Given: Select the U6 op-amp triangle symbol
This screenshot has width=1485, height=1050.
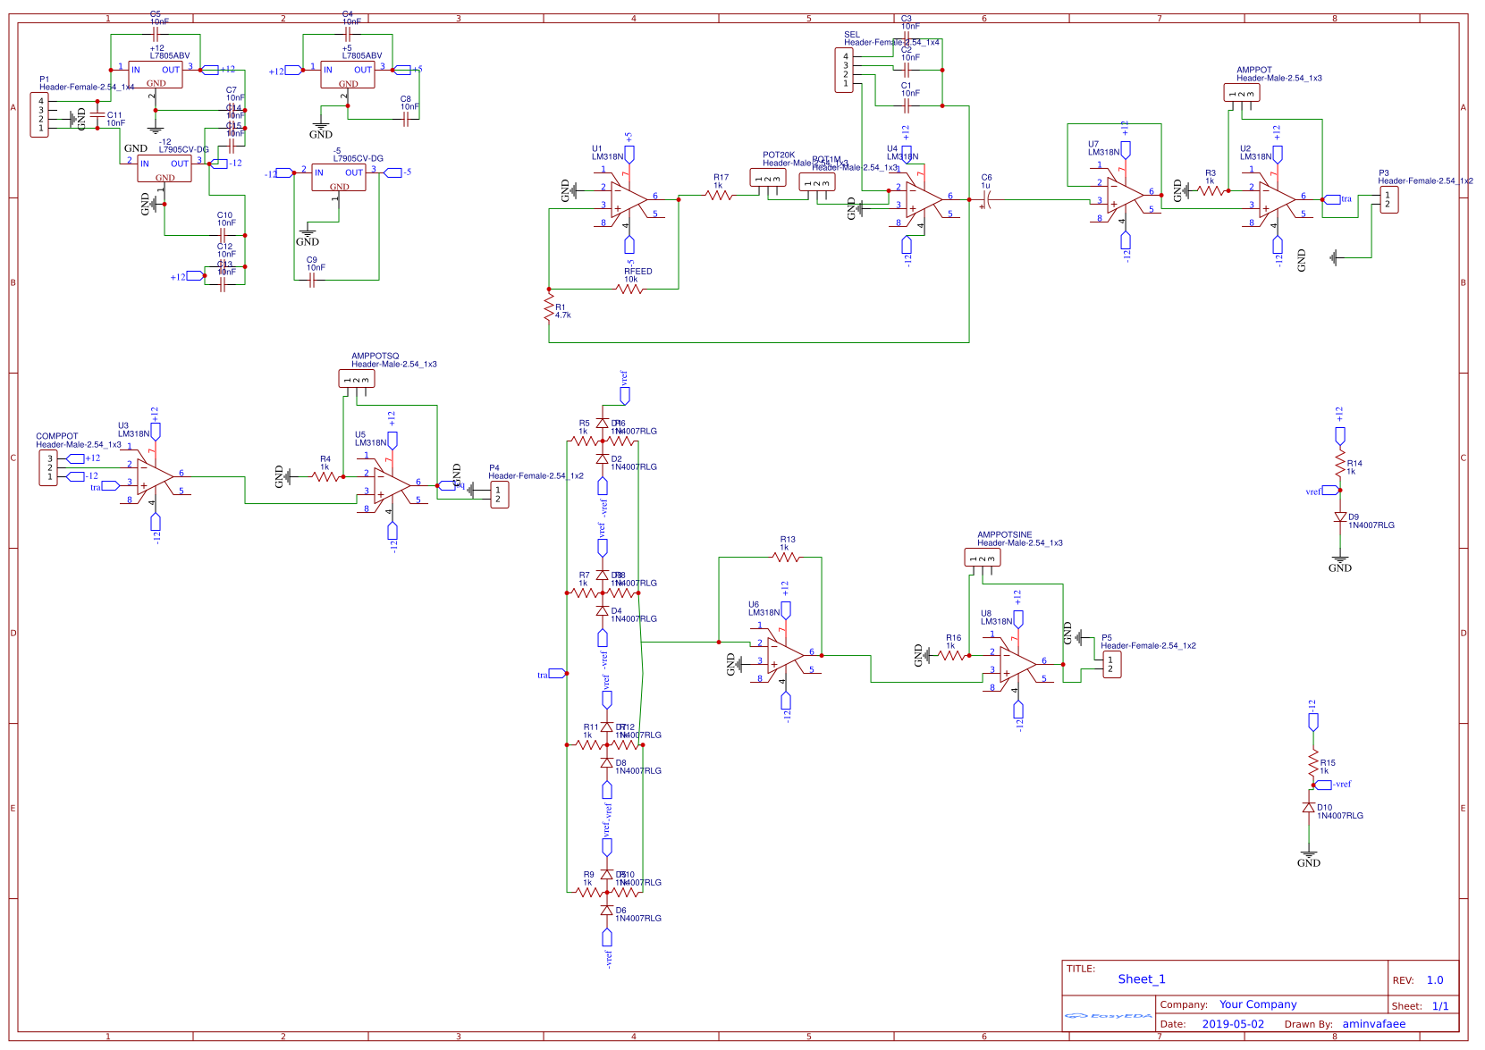Looking at the screenshot, I should click(785, 660).
